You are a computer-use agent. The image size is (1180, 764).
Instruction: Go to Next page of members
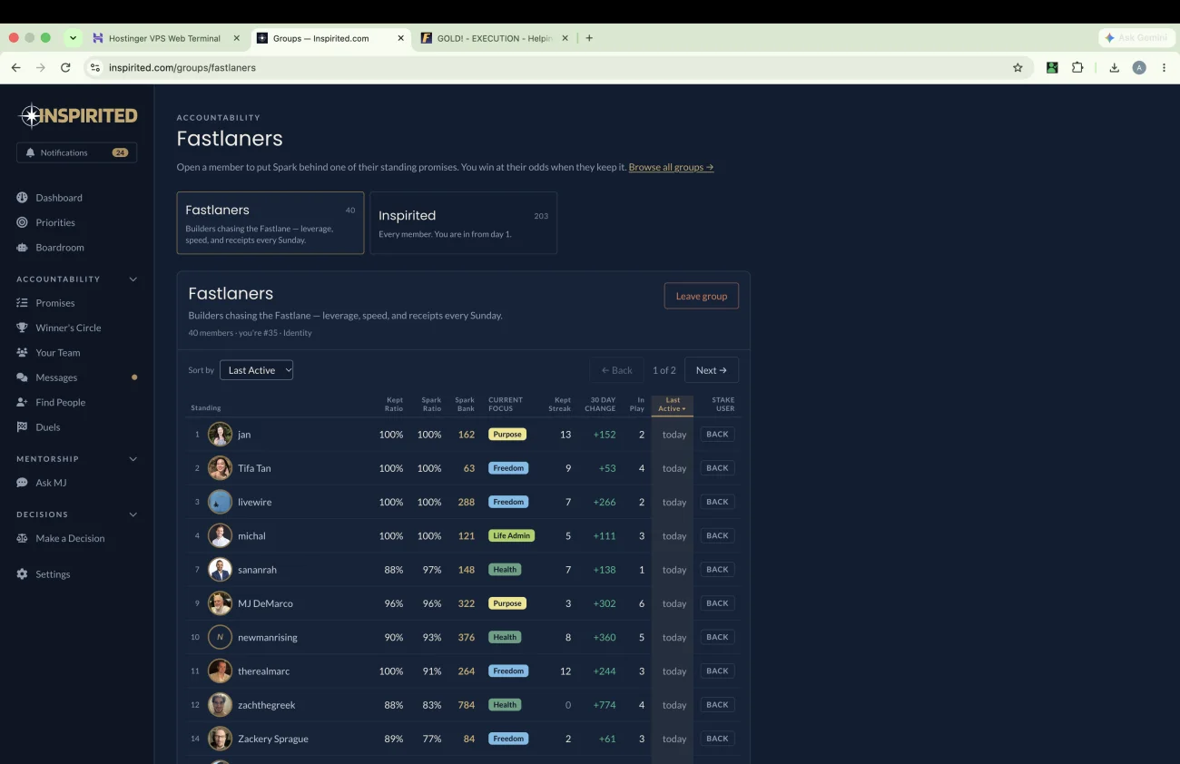click(712, 370)
